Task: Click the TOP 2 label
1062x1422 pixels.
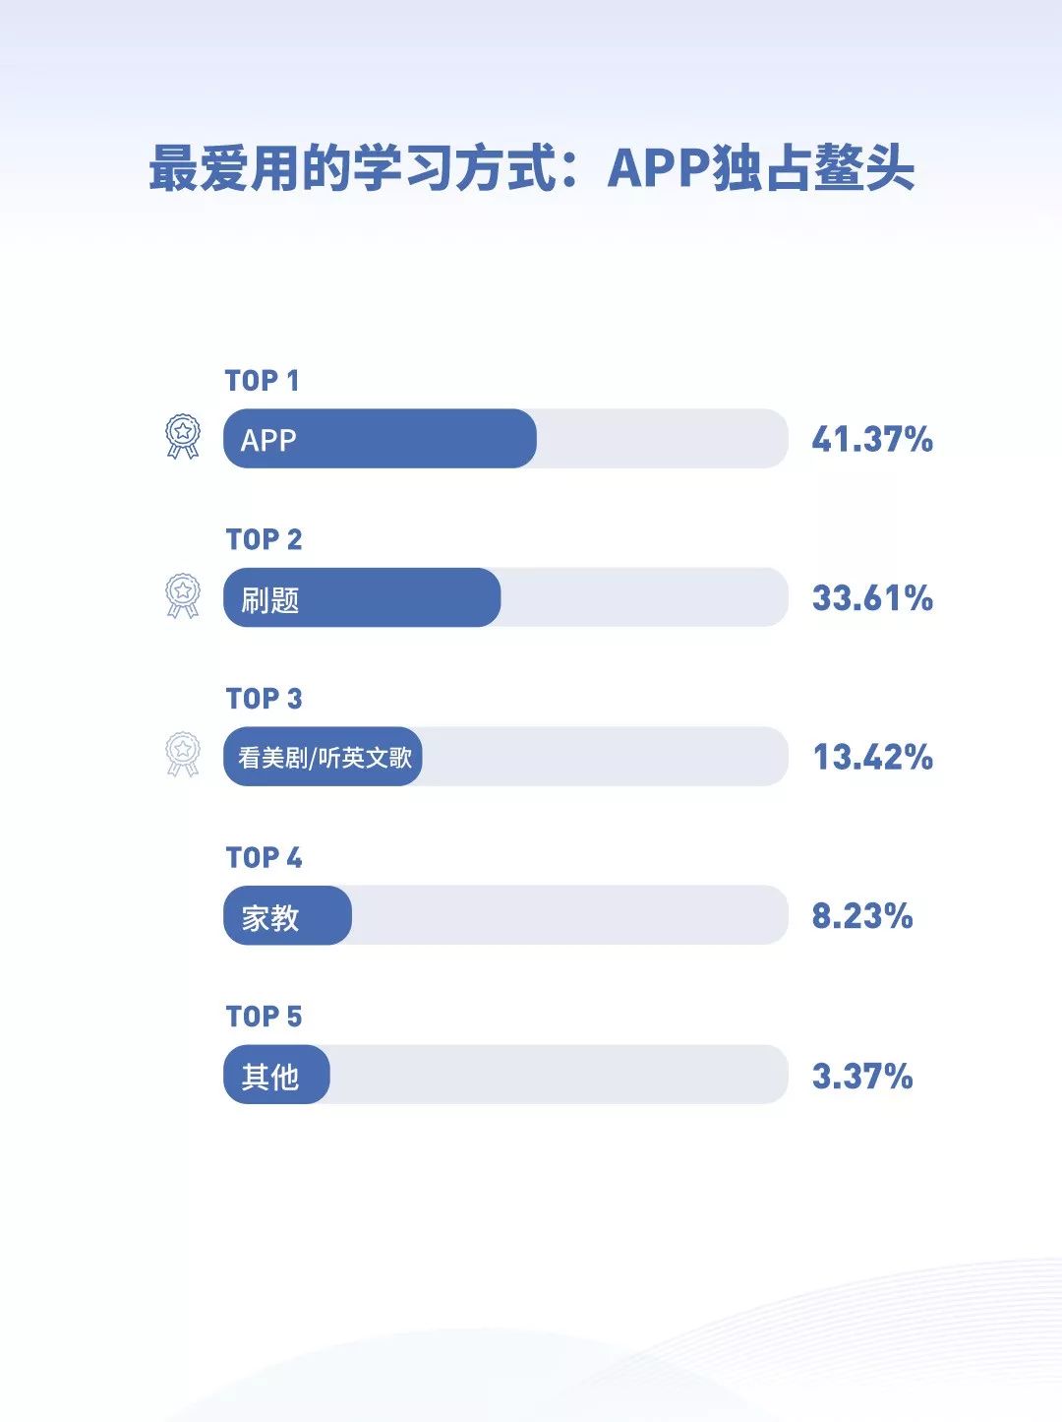Action: (264, 539)
